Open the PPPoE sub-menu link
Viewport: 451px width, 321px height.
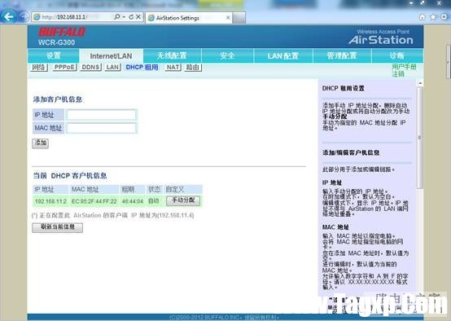(64, 68)
